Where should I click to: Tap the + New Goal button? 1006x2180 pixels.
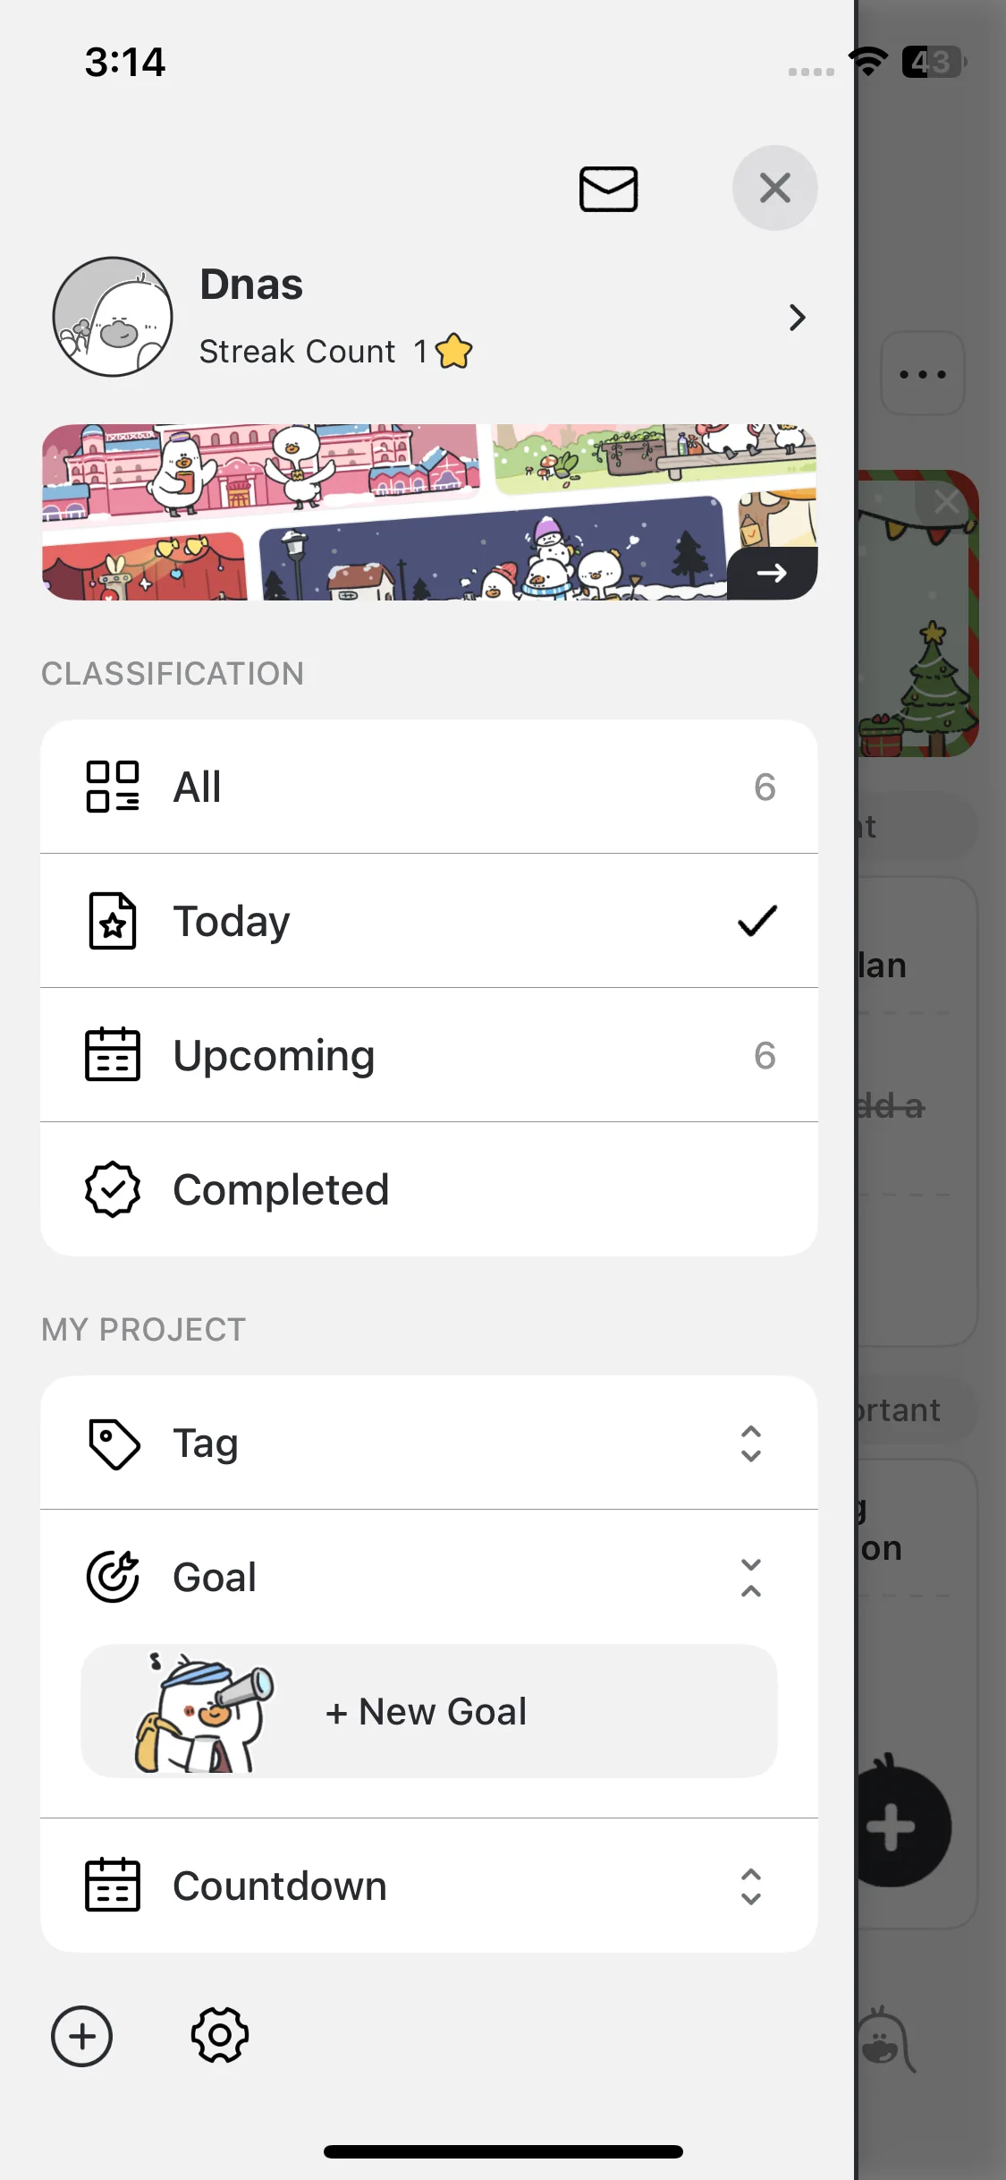pyautogui.click(x=428, y=1711)
